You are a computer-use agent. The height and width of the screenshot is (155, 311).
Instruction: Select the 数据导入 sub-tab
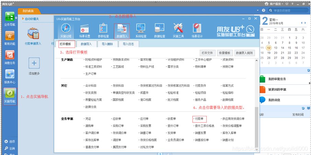[x=86, y=44]
